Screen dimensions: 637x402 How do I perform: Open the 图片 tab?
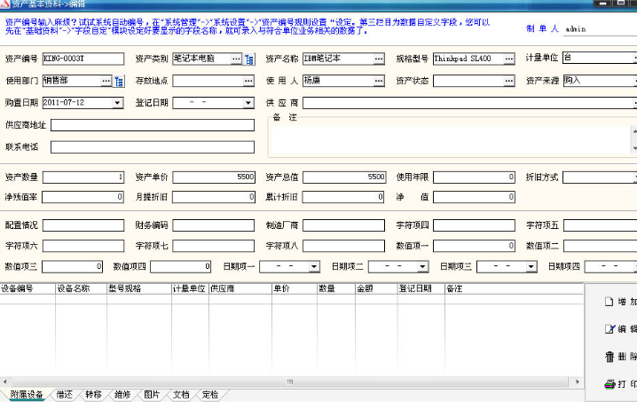[x=152, y=394]
